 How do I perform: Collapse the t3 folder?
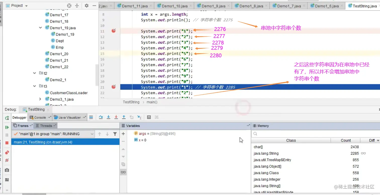point(35,86)
